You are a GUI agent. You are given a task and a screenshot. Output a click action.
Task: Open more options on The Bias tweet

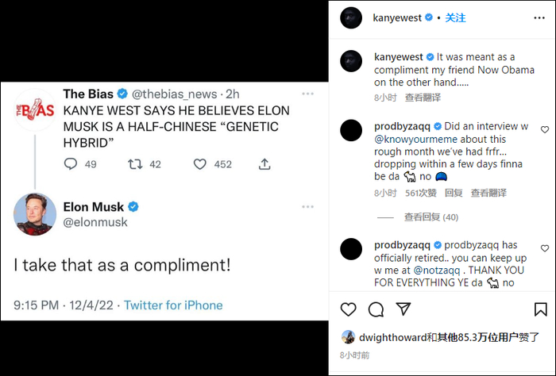coord(307,94)
